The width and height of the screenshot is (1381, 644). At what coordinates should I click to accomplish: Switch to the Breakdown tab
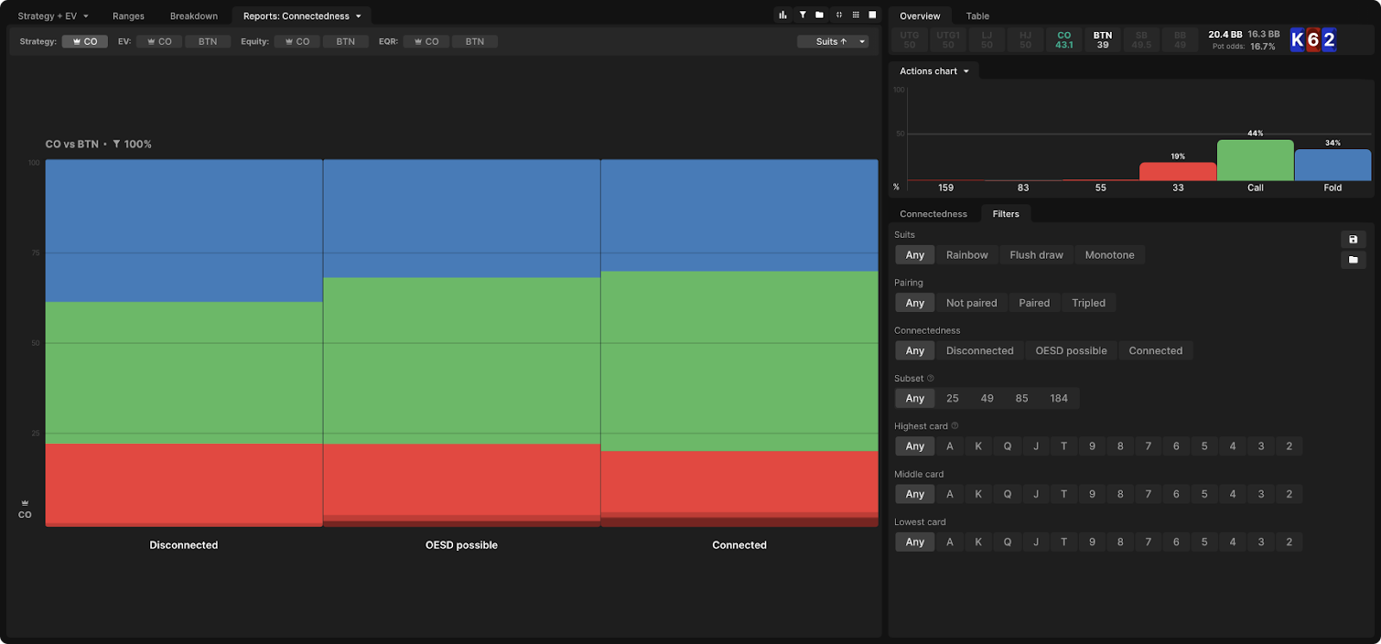pos(193,16)
